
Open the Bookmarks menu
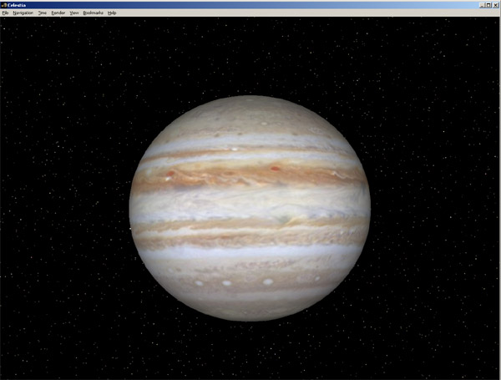[x=93, y=13]
